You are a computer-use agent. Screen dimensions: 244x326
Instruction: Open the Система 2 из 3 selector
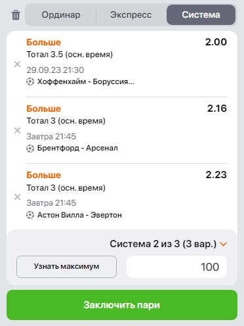[163, 244]
